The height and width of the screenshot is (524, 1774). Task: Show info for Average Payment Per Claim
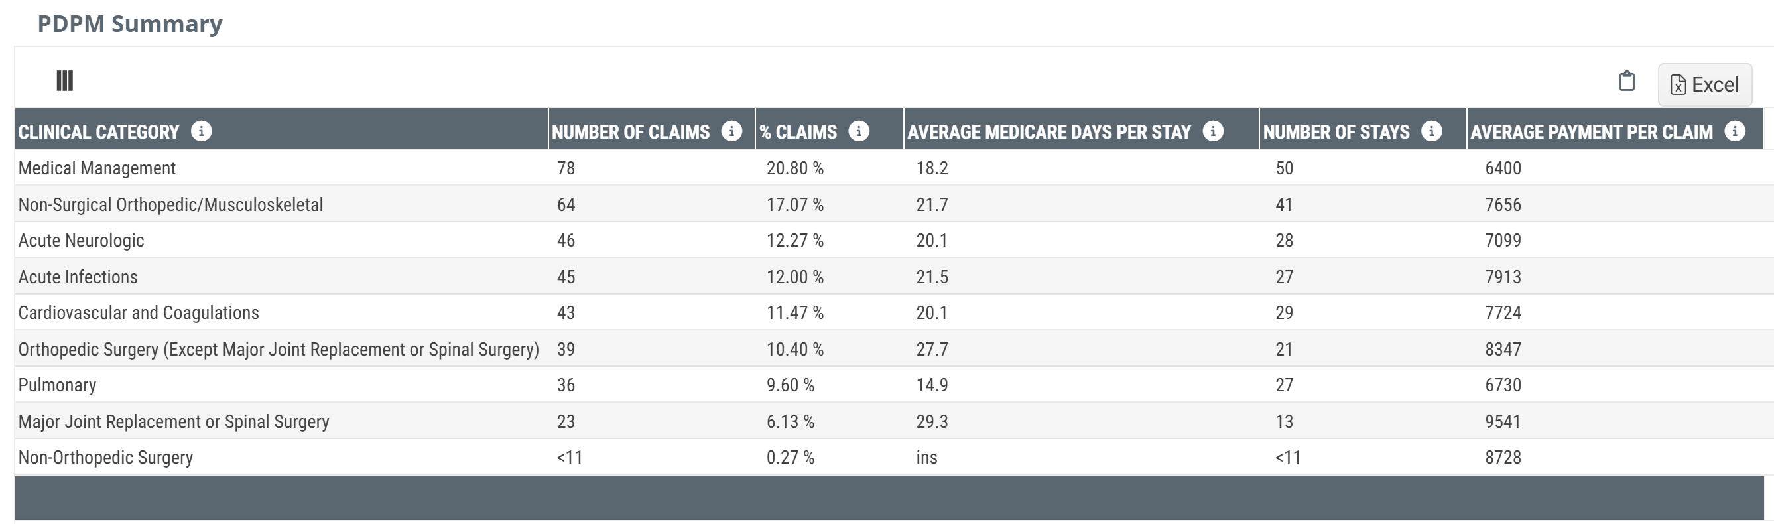(1735, 131)
